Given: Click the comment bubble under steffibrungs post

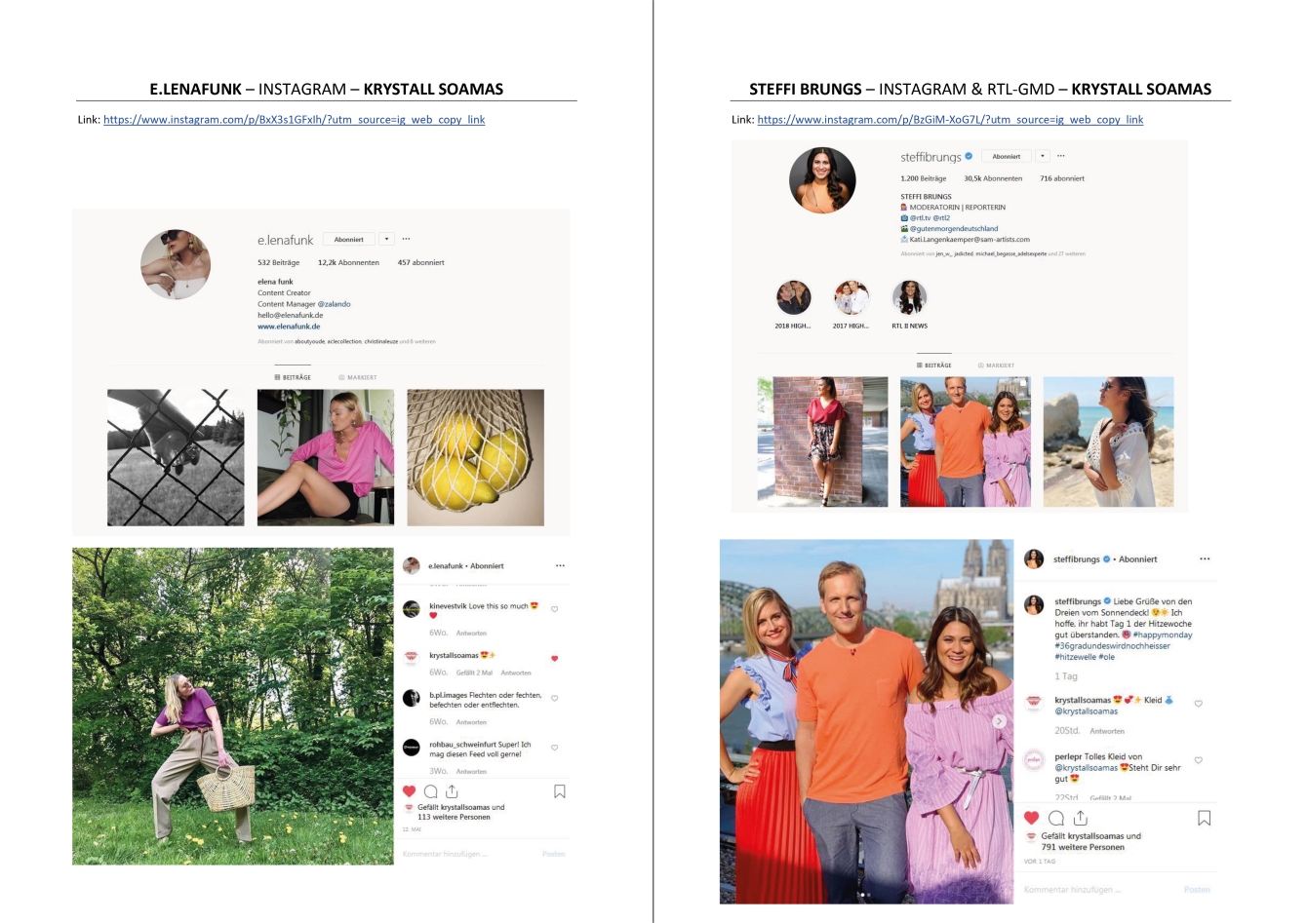Looking at the screenshot, I should [x=1055, y=818].
